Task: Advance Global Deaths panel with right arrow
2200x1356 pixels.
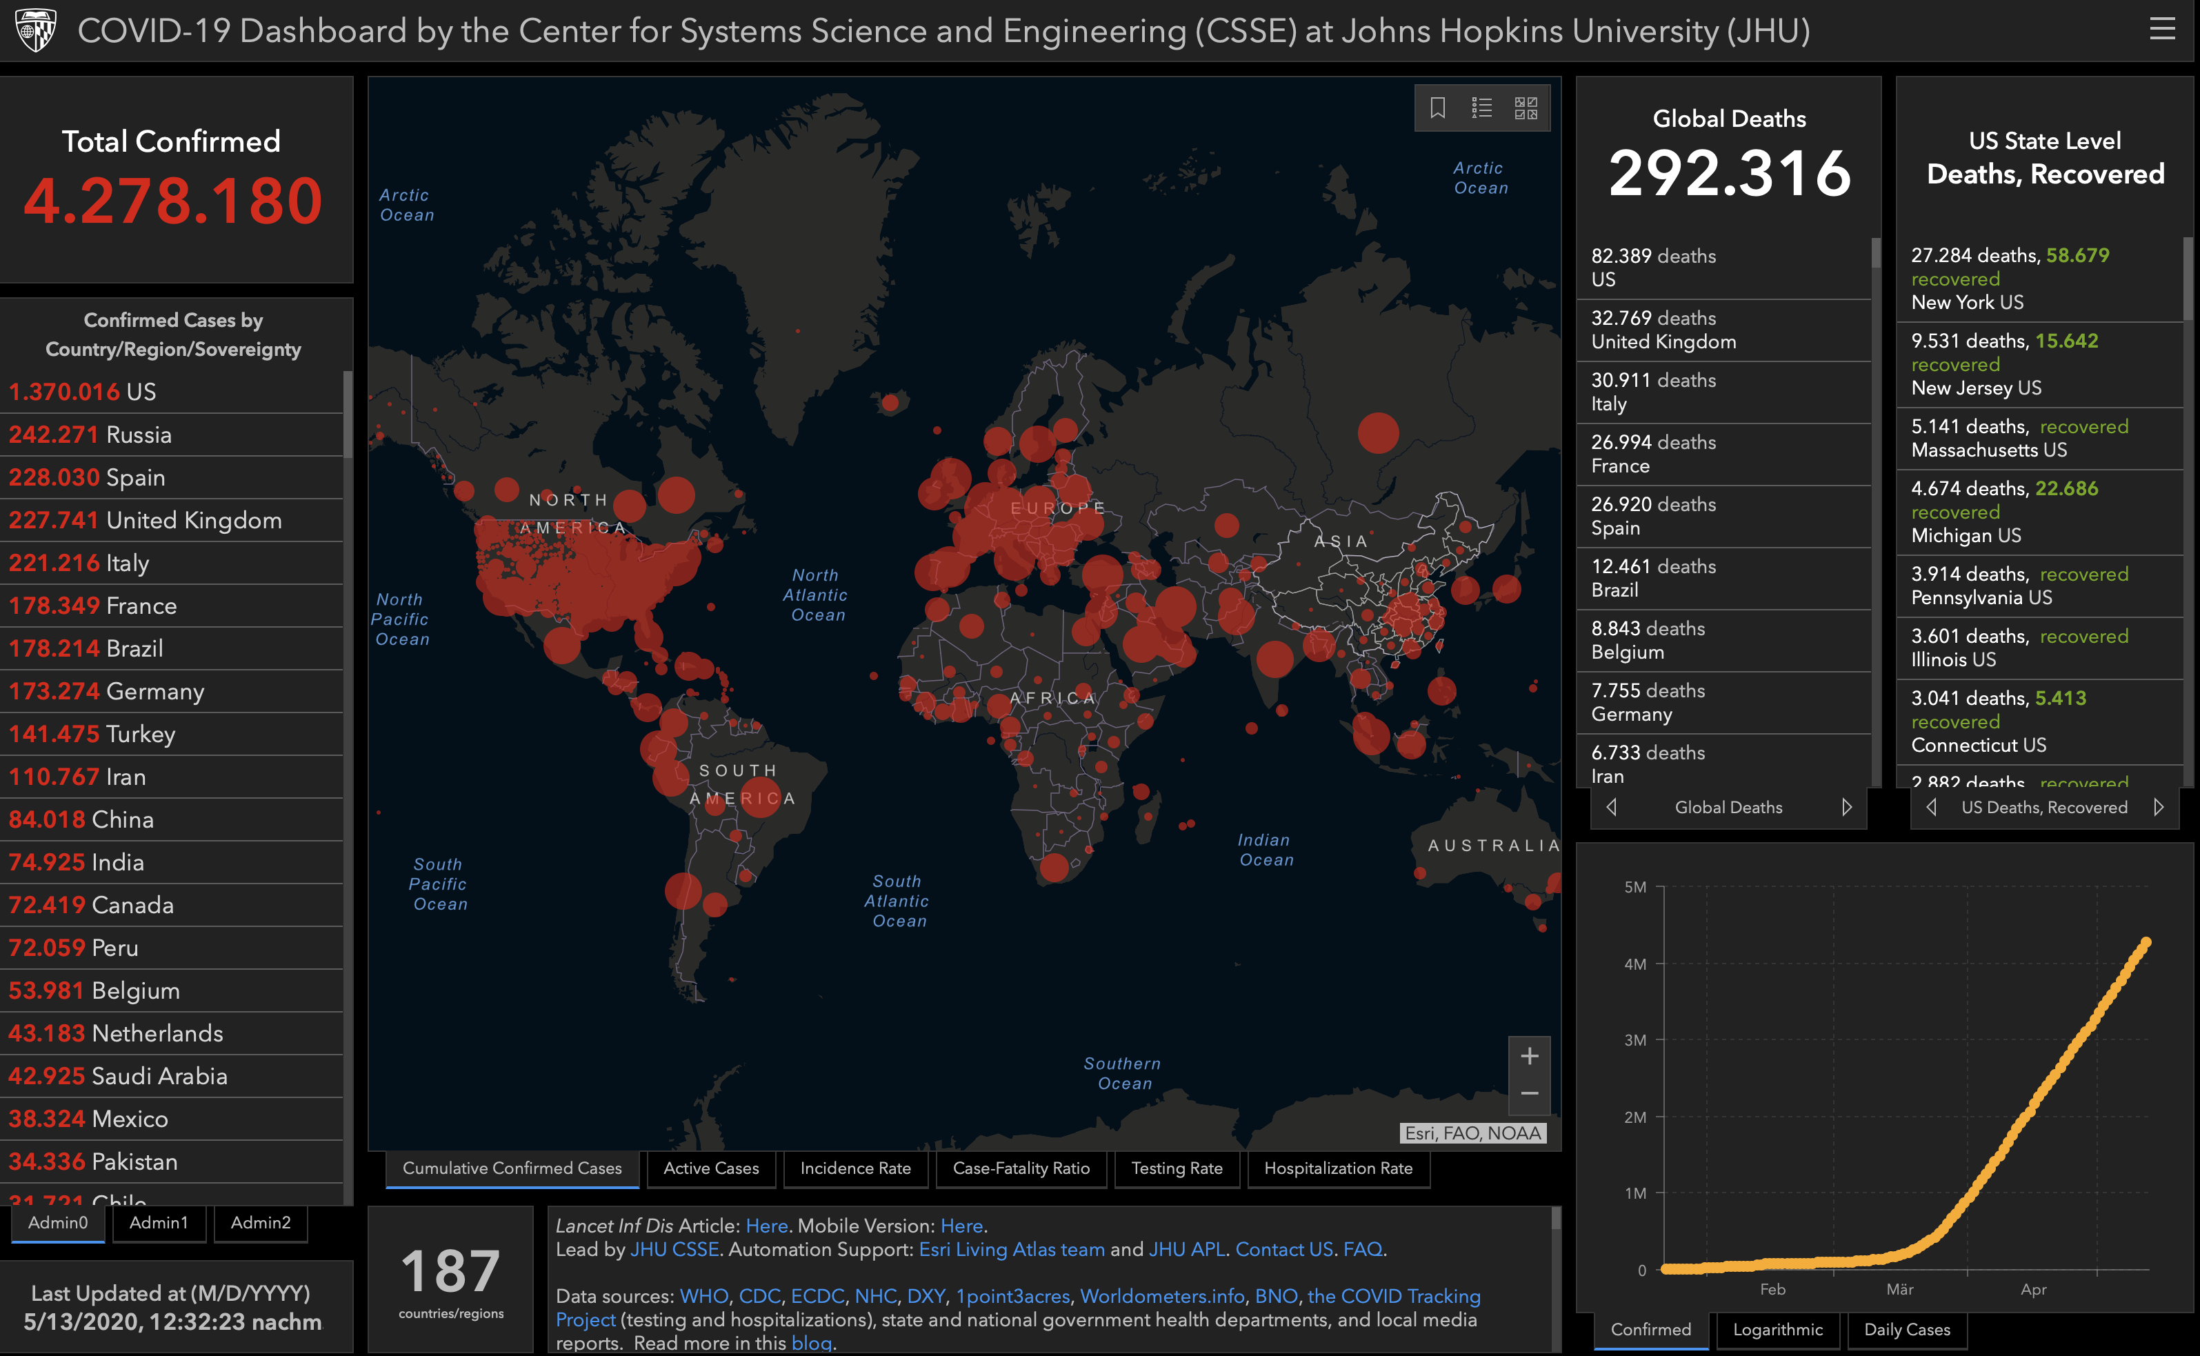Action: (1847, 807)
